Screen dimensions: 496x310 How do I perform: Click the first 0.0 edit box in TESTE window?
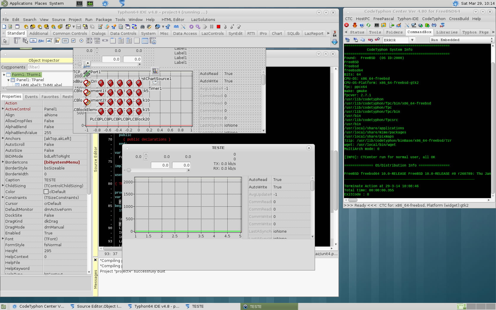click(160, 165)
